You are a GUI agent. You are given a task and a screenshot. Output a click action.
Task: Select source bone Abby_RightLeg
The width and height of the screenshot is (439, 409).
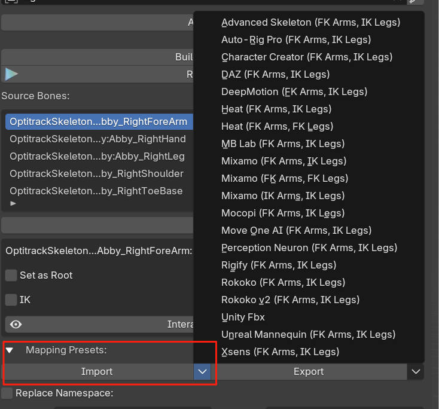[x=99, y=157]
